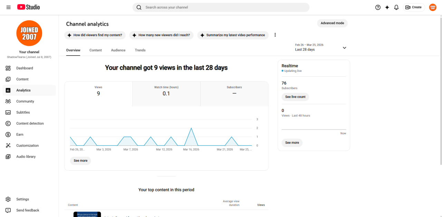Viewport: 442px width, 217px height.
Task: Click the Analytics bar chart icon
Action: [x=8, y=90]
